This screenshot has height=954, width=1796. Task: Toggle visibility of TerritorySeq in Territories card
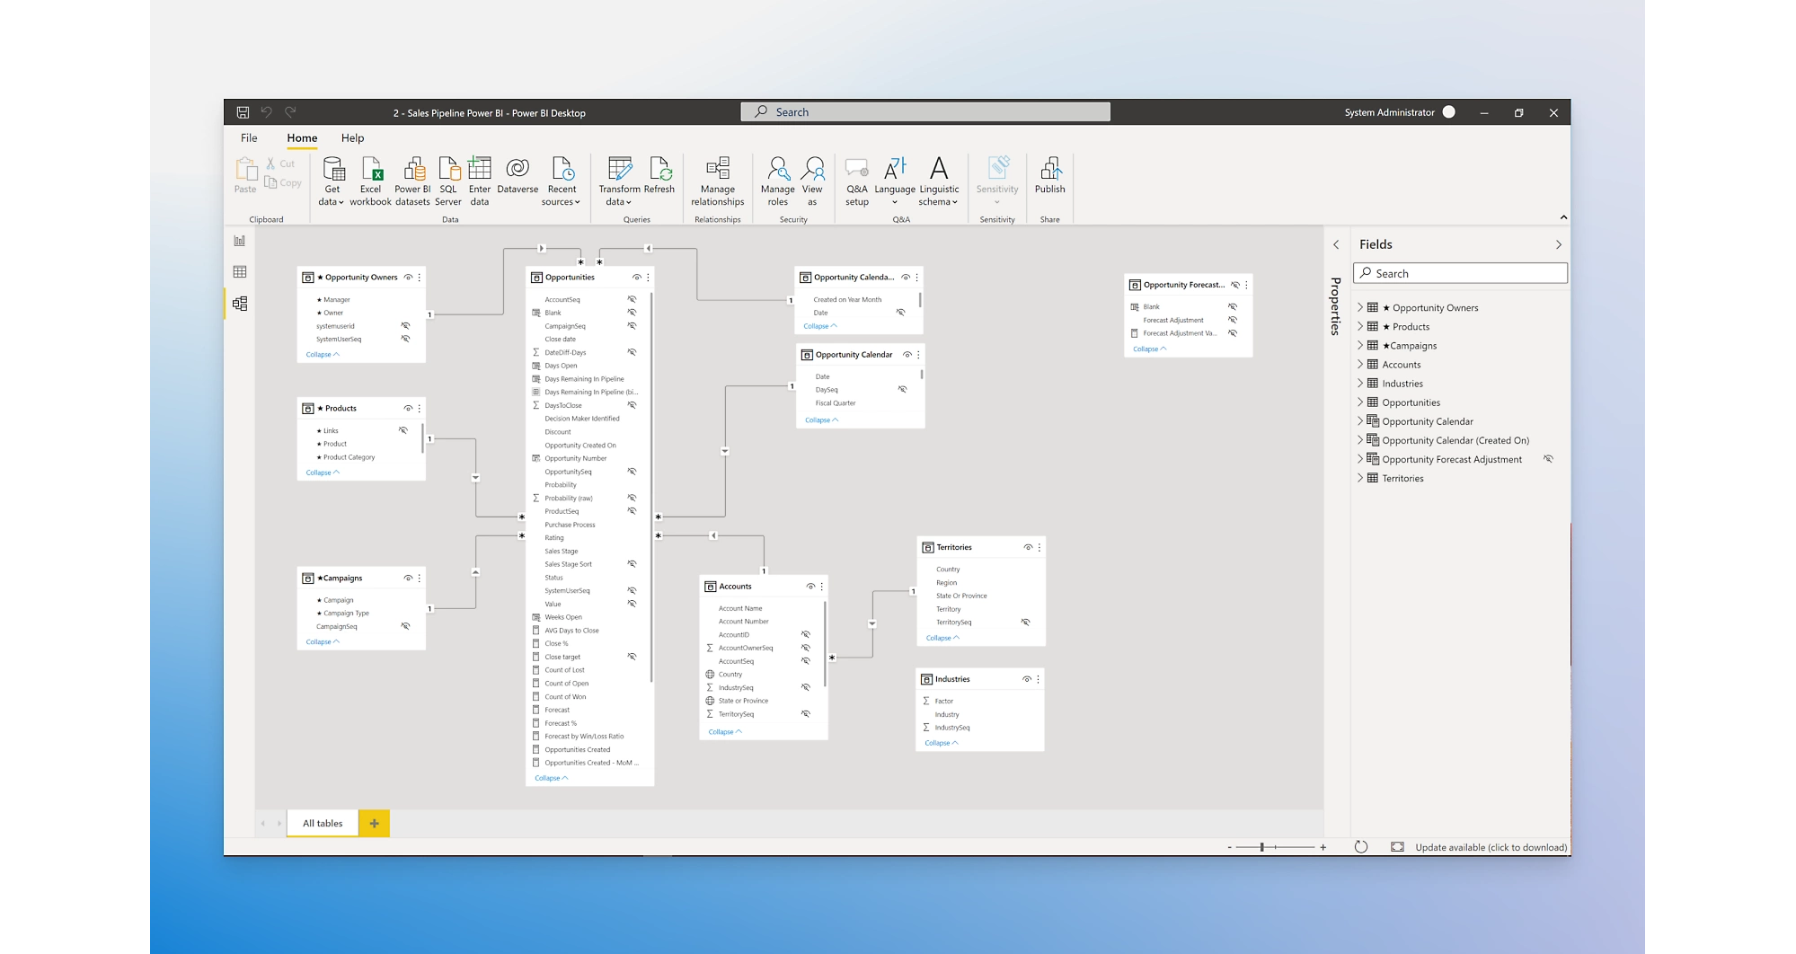tap(1025, 623)
